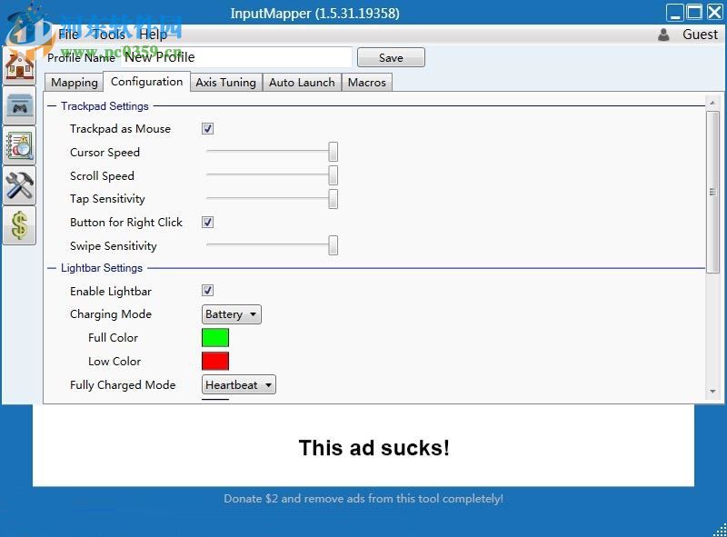Open the Charging Mode Battery dropdown
727x537 pixels.
click(x=232, y=314)
